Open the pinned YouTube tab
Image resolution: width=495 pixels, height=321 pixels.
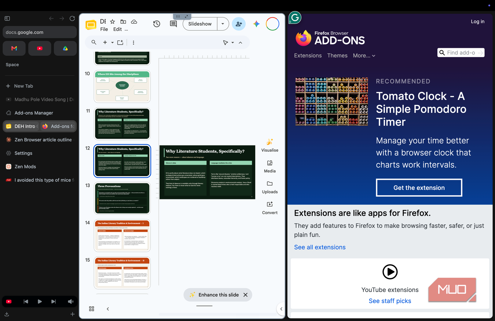[40, 48]
